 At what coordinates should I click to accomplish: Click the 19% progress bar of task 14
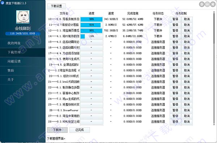[92, 36]
